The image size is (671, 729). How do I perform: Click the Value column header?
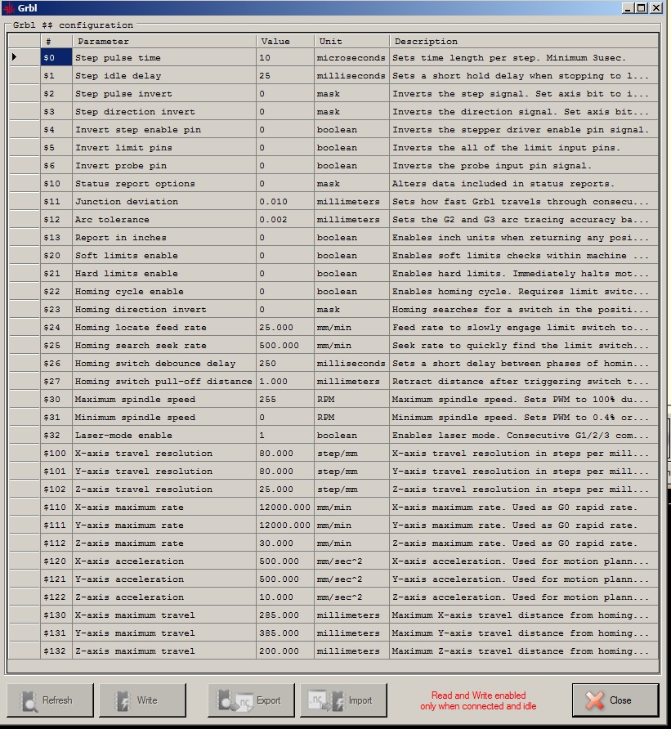[285, 41]
